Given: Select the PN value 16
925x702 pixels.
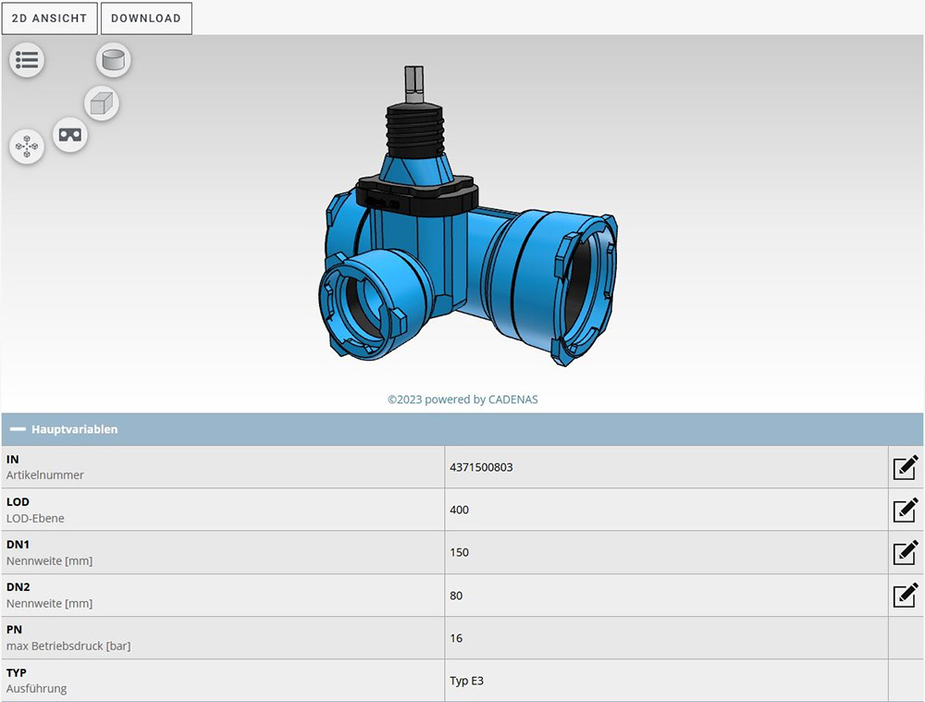Looking at the screenshot, I should click(456, 638).
